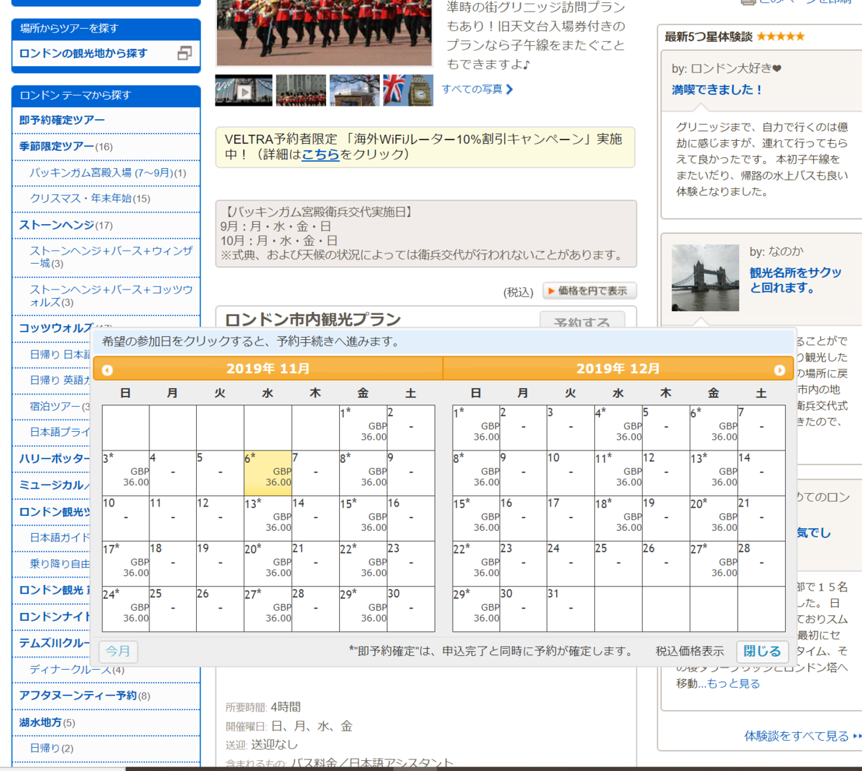
Task: Select December 6 date cell
Action: tap(713, 428)
